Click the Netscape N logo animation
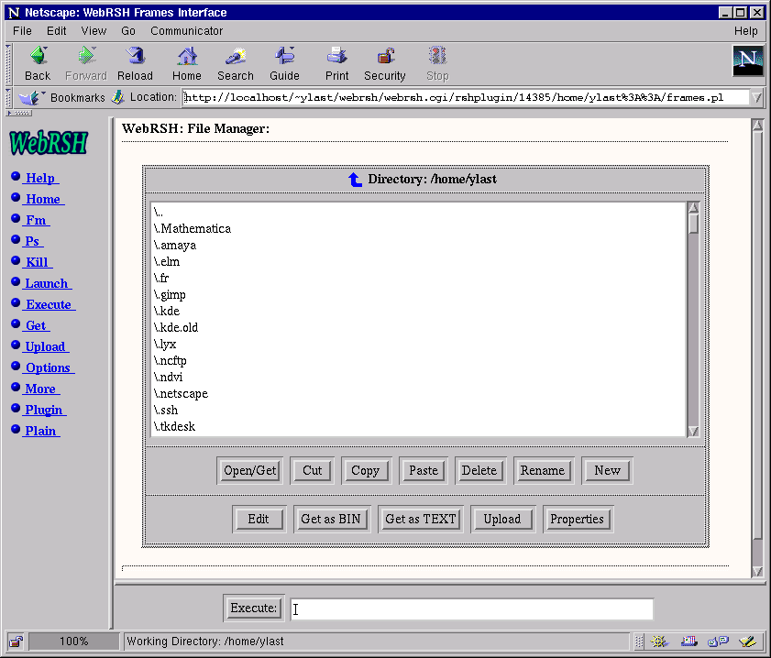 [x=747, y=60]
